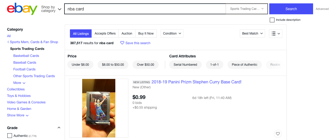Open the list view options icon
This screenshot has height=140, width=335.
(276, 34)
